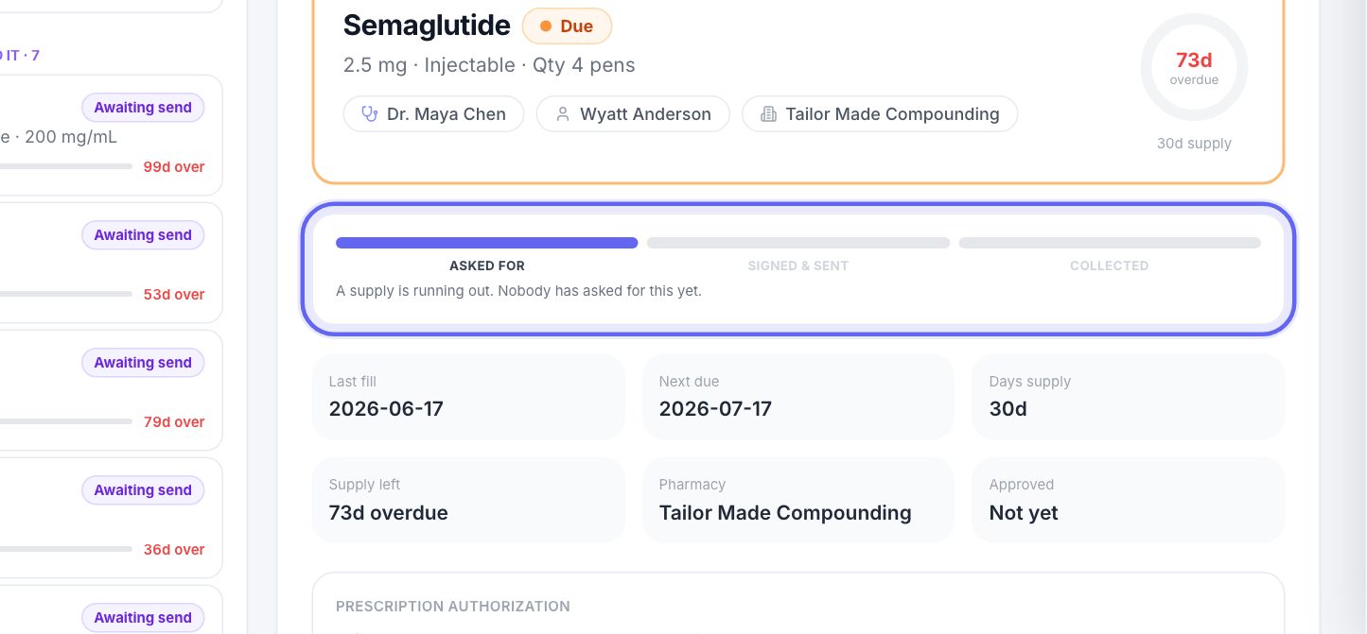Select the Signed & Sent progress step
The height and width of the screenshot is (634, 1367).
point(798,255)
